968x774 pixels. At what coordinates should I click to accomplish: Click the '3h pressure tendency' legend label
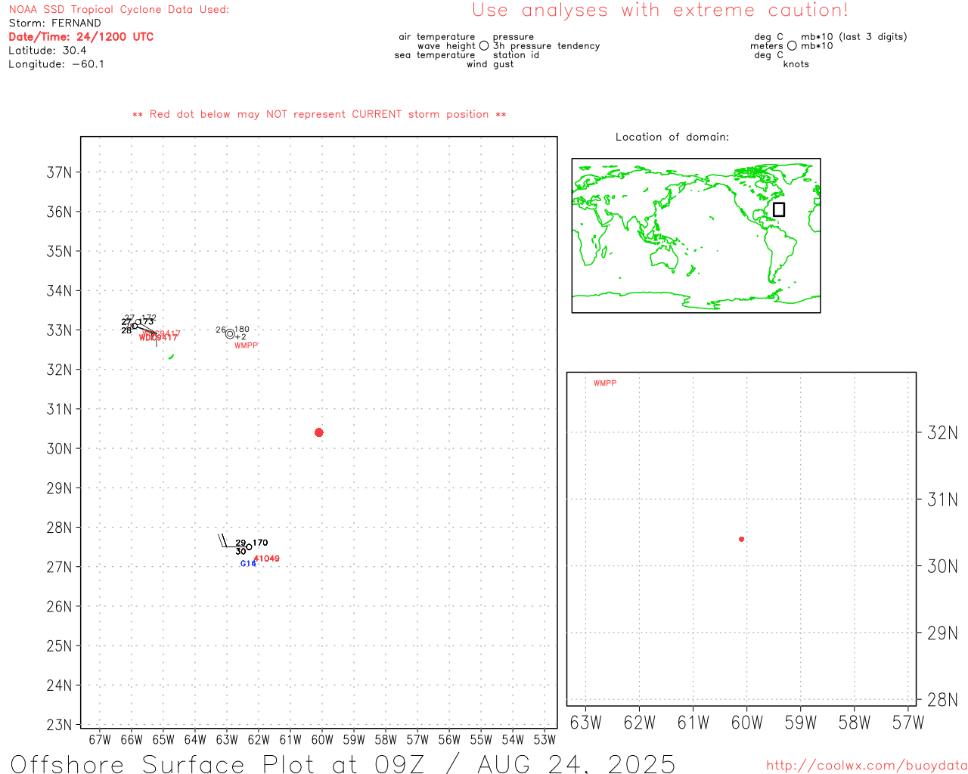point(546,46)
